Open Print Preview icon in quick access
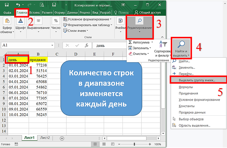This screenshot has width=227, height=148. click(42, 5)
